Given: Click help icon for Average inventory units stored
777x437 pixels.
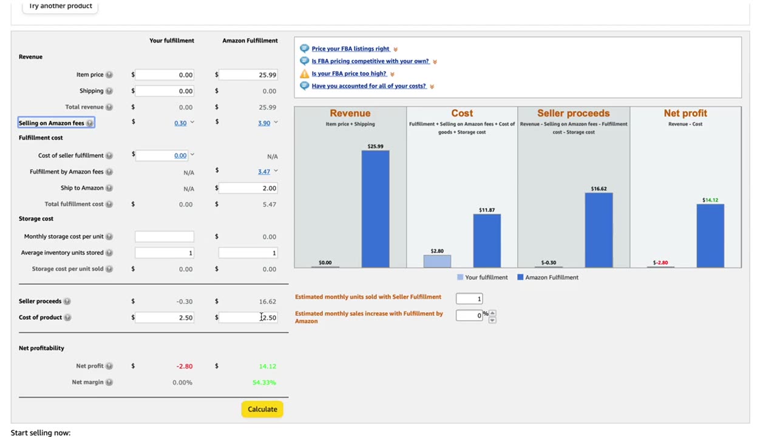Looking at the screenshot, I should point(109,252).
